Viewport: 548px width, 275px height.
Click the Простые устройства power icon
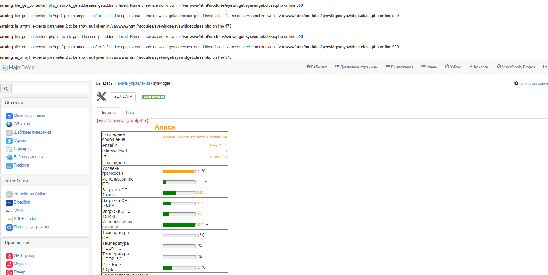pyautogui.click(x=9, y=227)
